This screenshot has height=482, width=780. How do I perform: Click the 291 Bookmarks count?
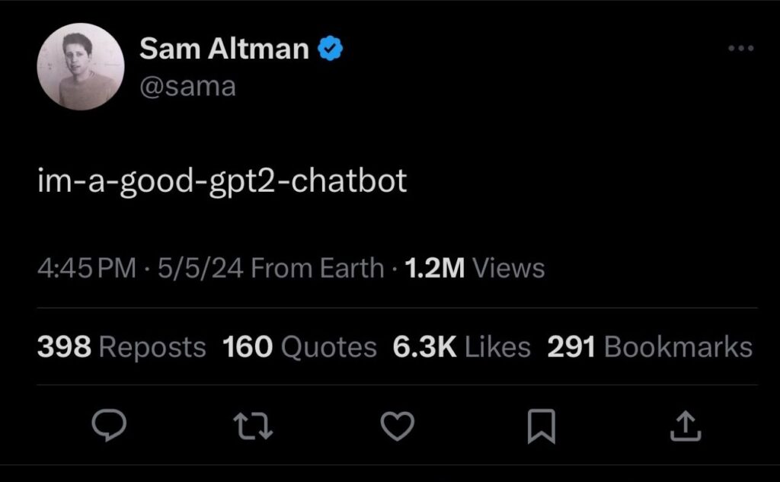(649, 347)
